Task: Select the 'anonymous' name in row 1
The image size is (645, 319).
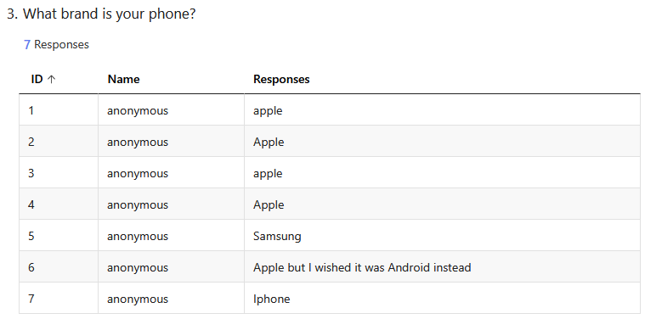Action: click(x=138, y=110)
